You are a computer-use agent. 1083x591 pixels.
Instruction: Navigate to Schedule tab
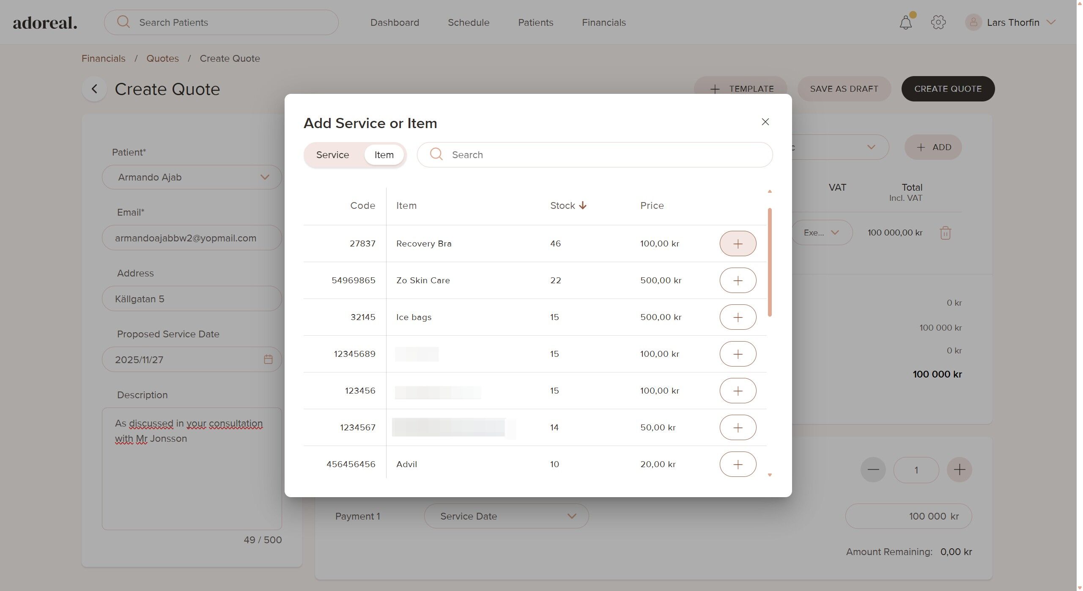[x=468, y=22]
